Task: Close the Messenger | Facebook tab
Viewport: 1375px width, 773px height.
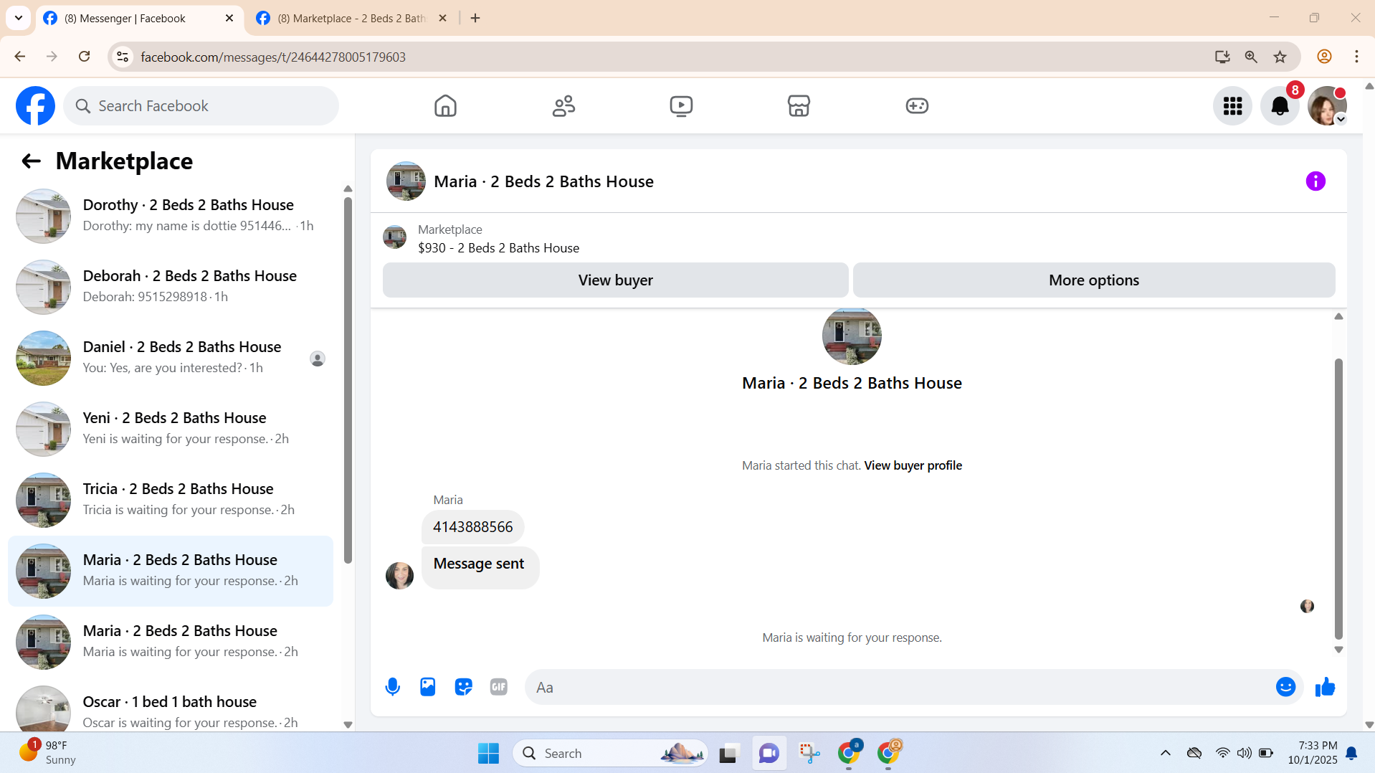Action: coord(229,19)
